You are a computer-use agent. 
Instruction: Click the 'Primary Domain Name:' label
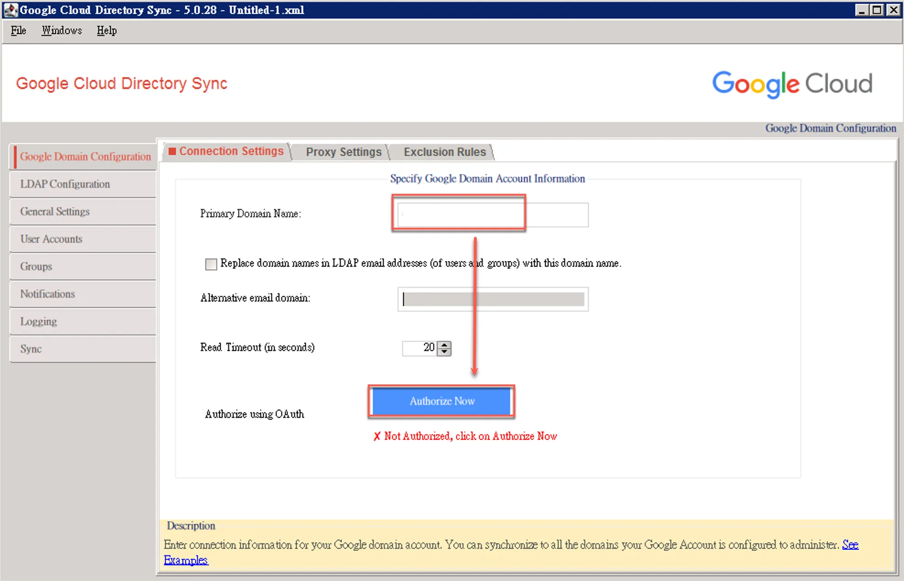[251, 214]
